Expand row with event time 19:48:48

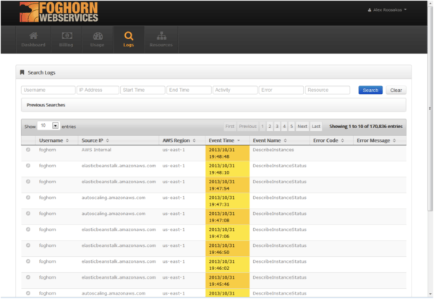pyautogui.click(x=28, y=150)
